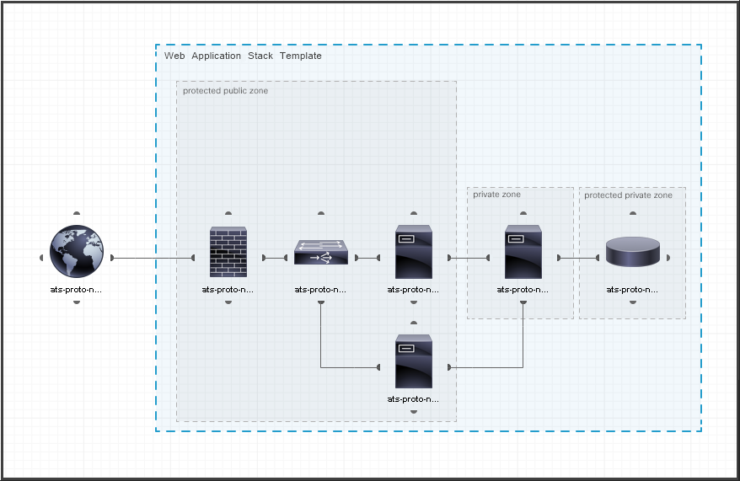Click the connection handle left of globe
Screen dimensions: 740x481
pyautogui.click(x=41, y=258)
